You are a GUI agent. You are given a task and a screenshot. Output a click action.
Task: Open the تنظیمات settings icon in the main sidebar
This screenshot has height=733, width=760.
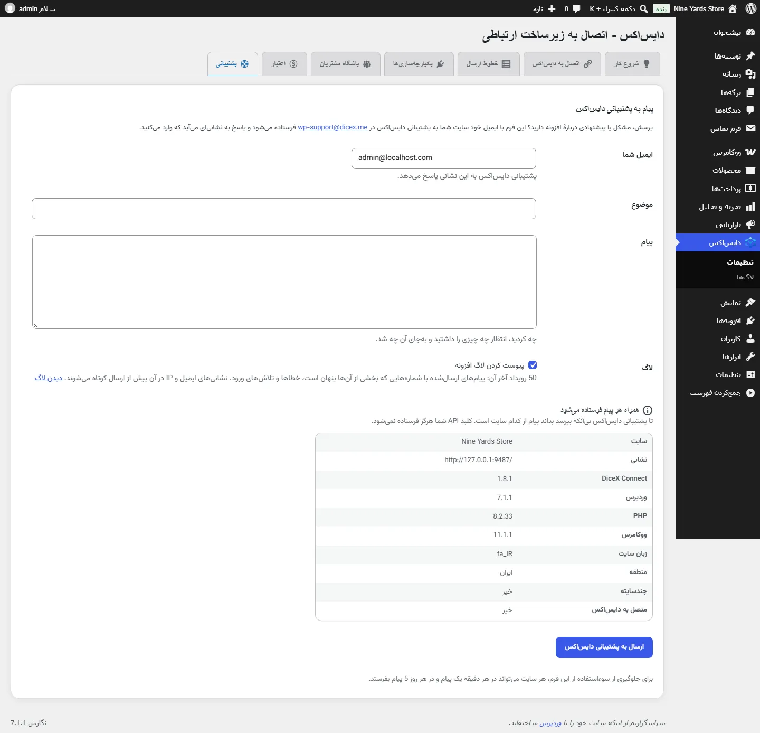point(750,374)
